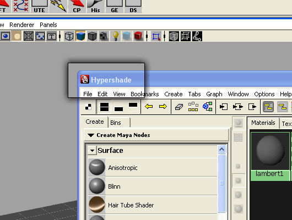Screen dimensions: 292x220
Task: Toggle smooth shade all blue cube icon
Action: pyautogui.click(x=80, y=36)
